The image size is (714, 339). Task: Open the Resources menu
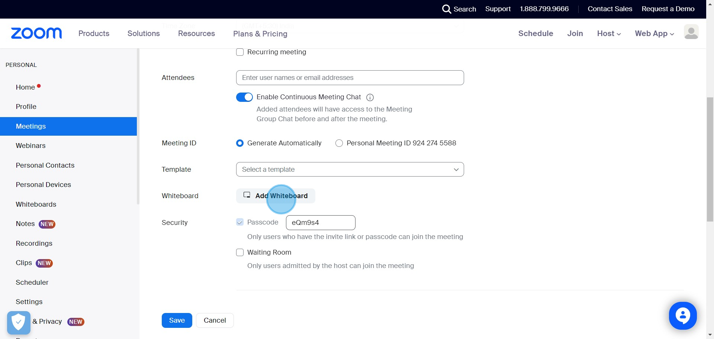pyautogui.click(x=196, y=33)
